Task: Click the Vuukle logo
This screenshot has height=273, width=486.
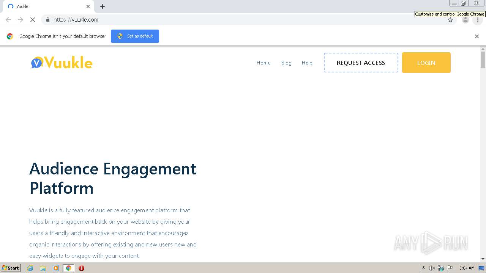Action: coord(62,63)
